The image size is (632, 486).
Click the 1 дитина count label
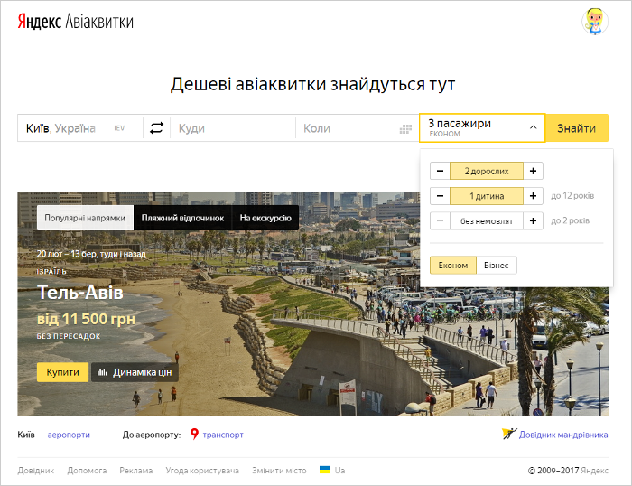coord(487,196)
